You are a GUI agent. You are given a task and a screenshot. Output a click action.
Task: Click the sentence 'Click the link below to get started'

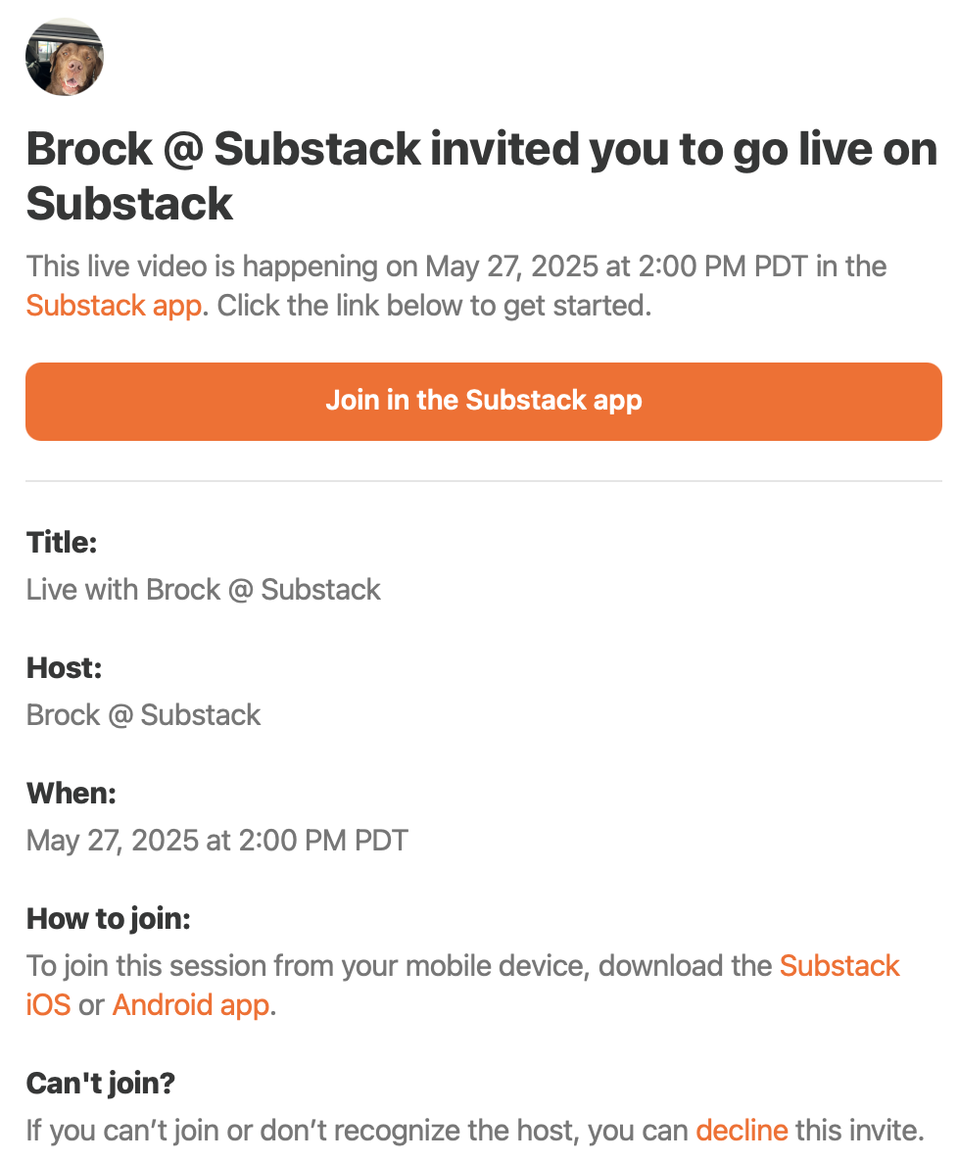[434, 306]
